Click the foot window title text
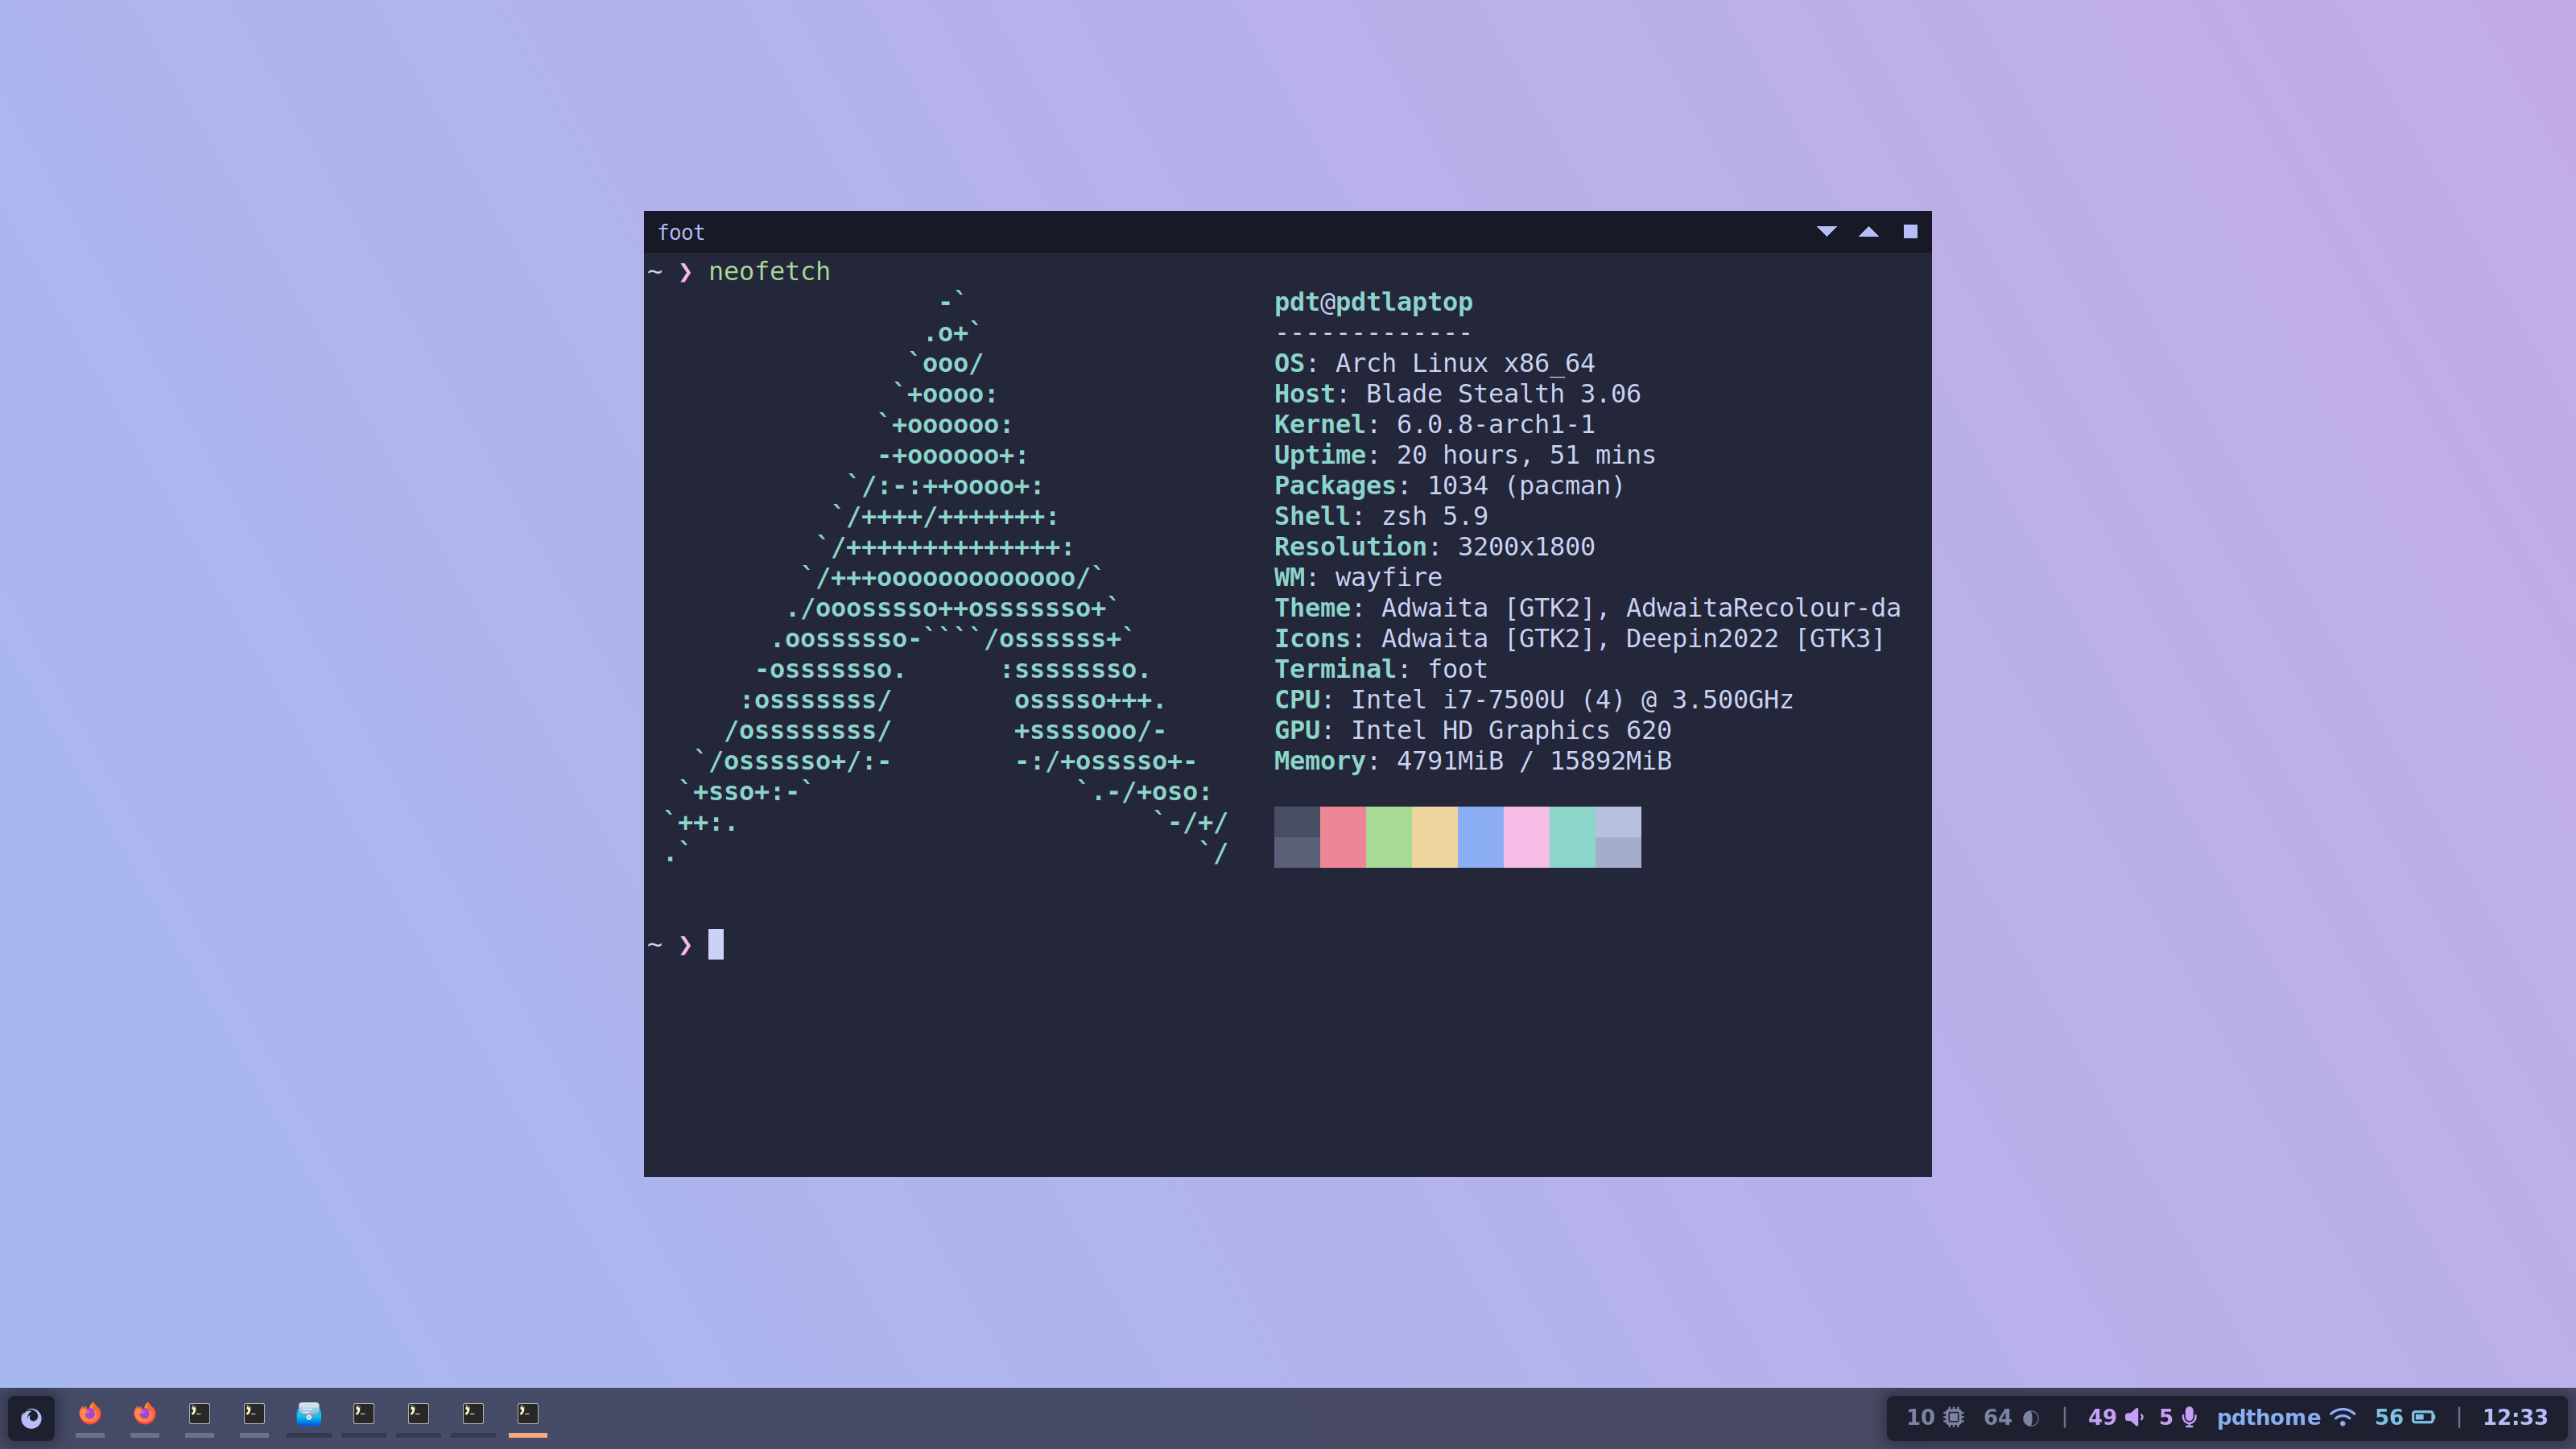Viewport: 2576px width, 1449px height. (681, 232)
